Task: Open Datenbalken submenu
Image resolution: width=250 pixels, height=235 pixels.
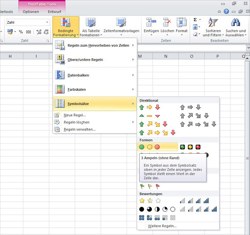Action: 95,75
